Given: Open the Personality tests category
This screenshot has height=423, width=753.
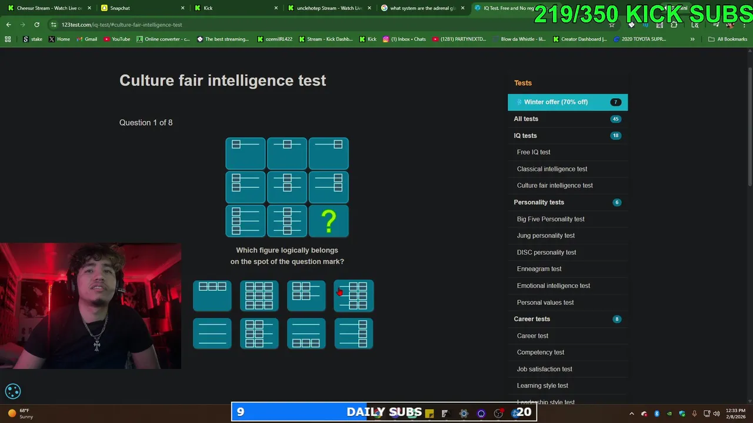Looking at the screenshot, I should click(568, 202).
